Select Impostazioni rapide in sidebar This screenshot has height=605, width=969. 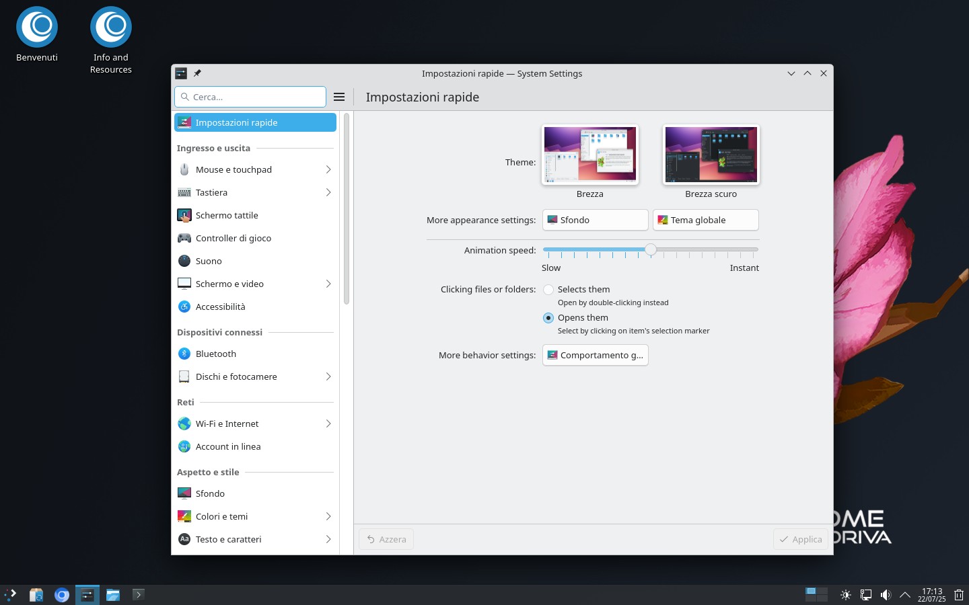click(x=254, y=122)
